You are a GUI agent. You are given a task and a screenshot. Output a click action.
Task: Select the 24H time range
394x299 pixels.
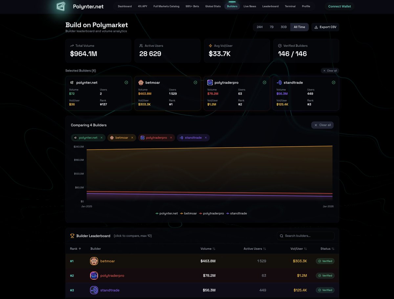[260, 27]
